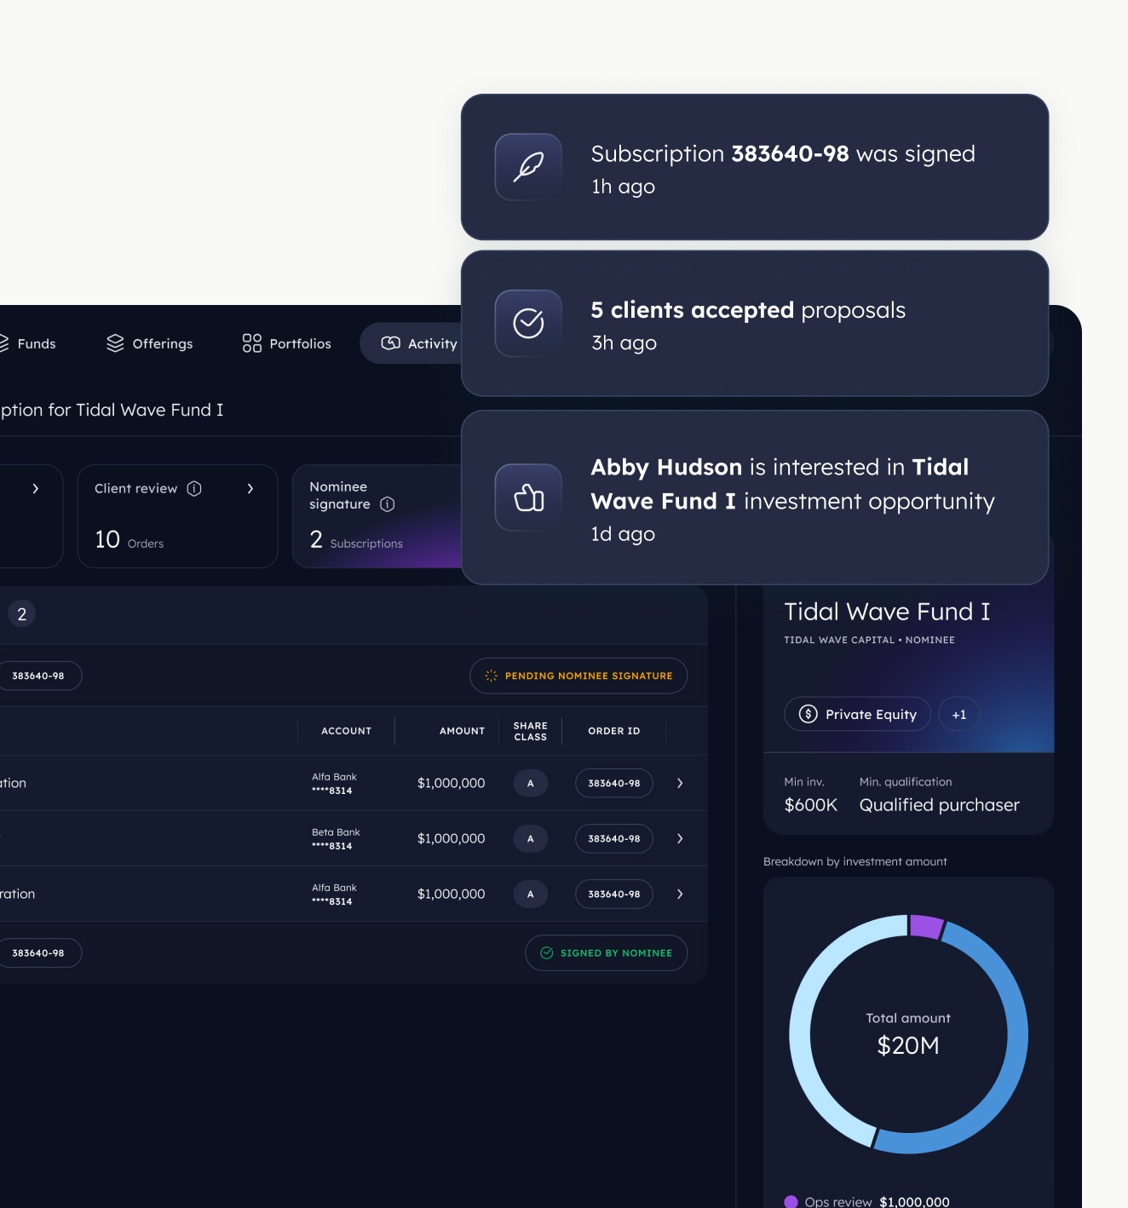
Task: Click the Total amount $20M center label
Action: point(908,1034)
